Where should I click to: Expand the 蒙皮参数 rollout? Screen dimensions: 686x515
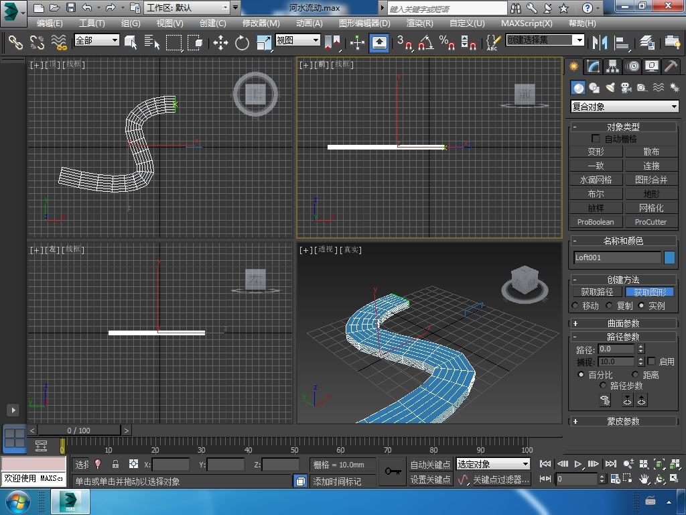tap(623, 421)
